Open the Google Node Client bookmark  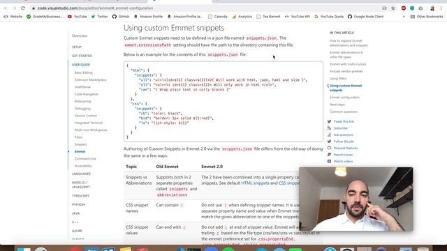pyautogui.click(x=365, y=17)
